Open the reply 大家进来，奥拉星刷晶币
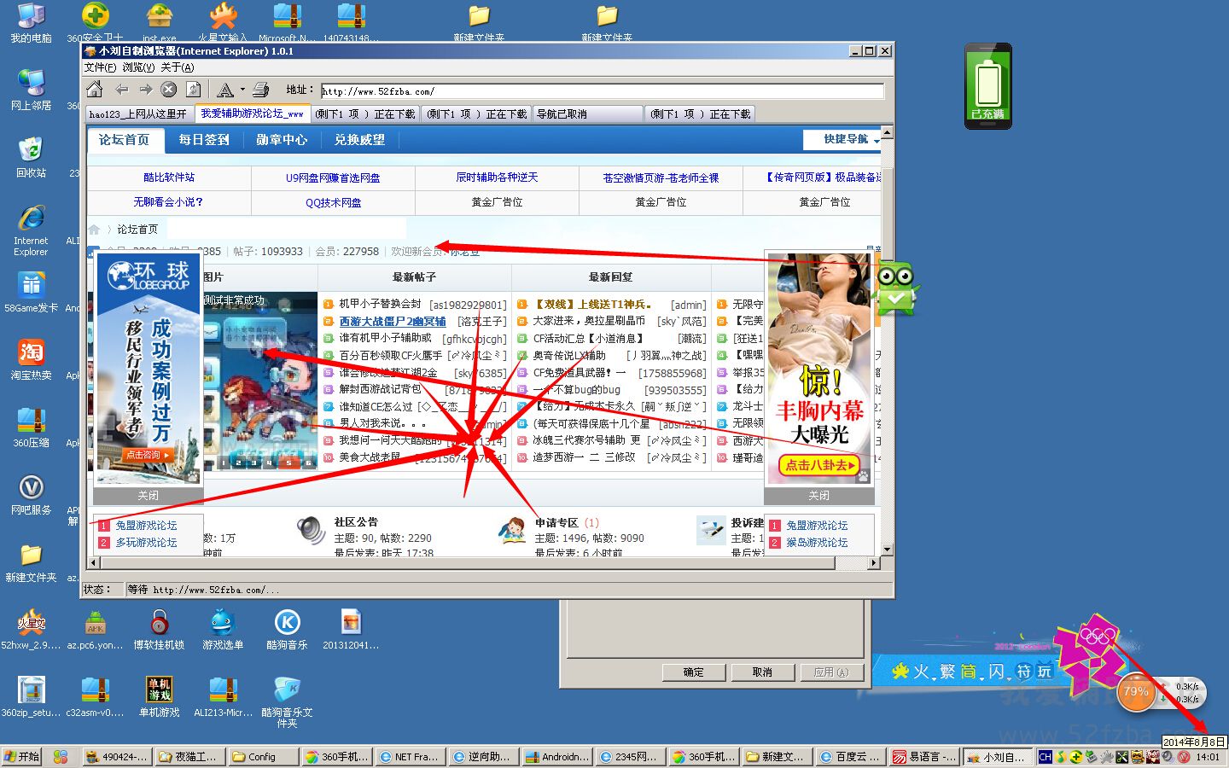 589,321
